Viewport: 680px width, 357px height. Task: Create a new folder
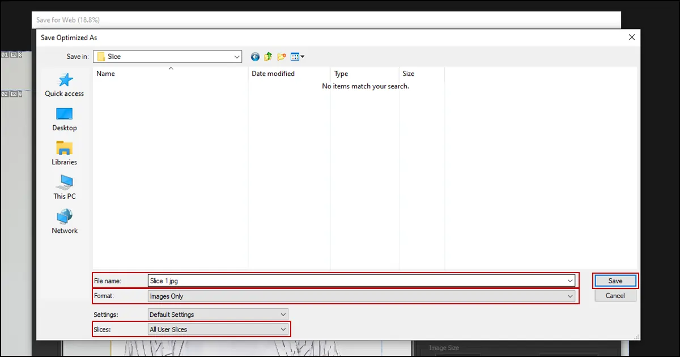click(x=282, y=57)
